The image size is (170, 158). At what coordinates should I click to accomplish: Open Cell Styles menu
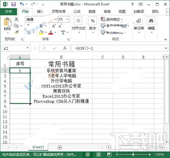coord(113,33)
